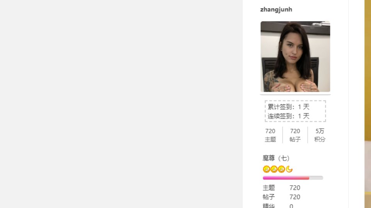The height and width of the screenshot is (208, 371).
Task: Click the second smiley level icon
Action: pos(274,169)
